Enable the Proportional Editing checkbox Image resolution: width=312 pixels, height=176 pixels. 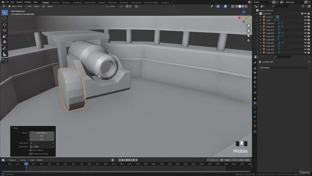click(x=31, y=154)
